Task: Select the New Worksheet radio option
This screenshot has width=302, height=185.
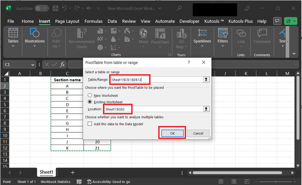Action: tap(90, 95)
